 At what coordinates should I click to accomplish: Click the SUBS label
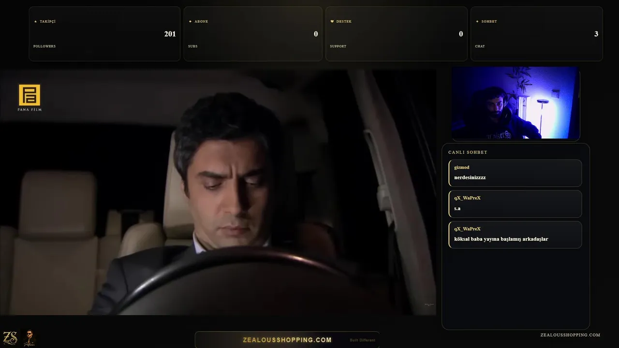pos(192,46)
